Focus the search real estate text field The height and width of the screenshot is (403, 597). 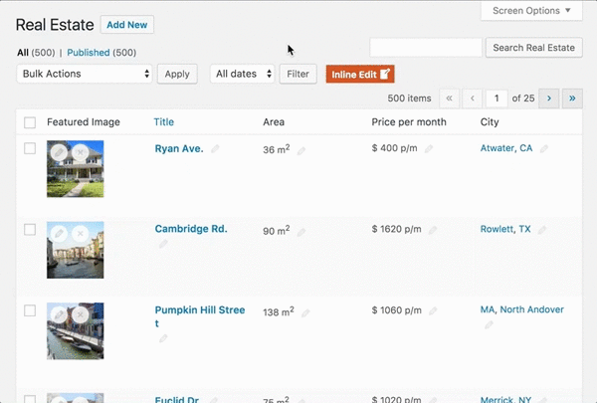[426, 48]
